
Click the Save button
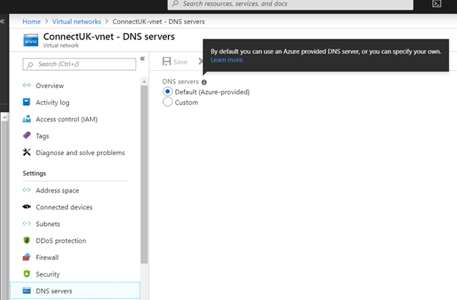coord(176,62)
